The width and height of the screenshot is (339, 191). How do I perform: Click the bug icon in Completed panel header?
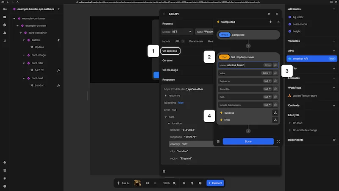(270, 22)
